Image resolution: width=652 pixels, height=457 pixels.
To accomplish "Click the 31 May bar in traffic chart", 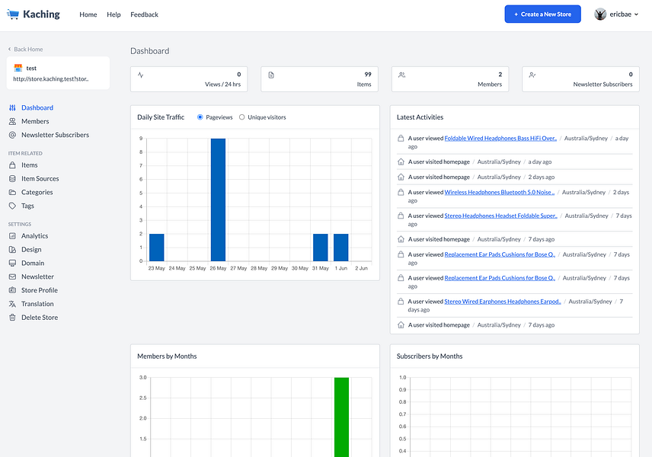I will (321, 248).
